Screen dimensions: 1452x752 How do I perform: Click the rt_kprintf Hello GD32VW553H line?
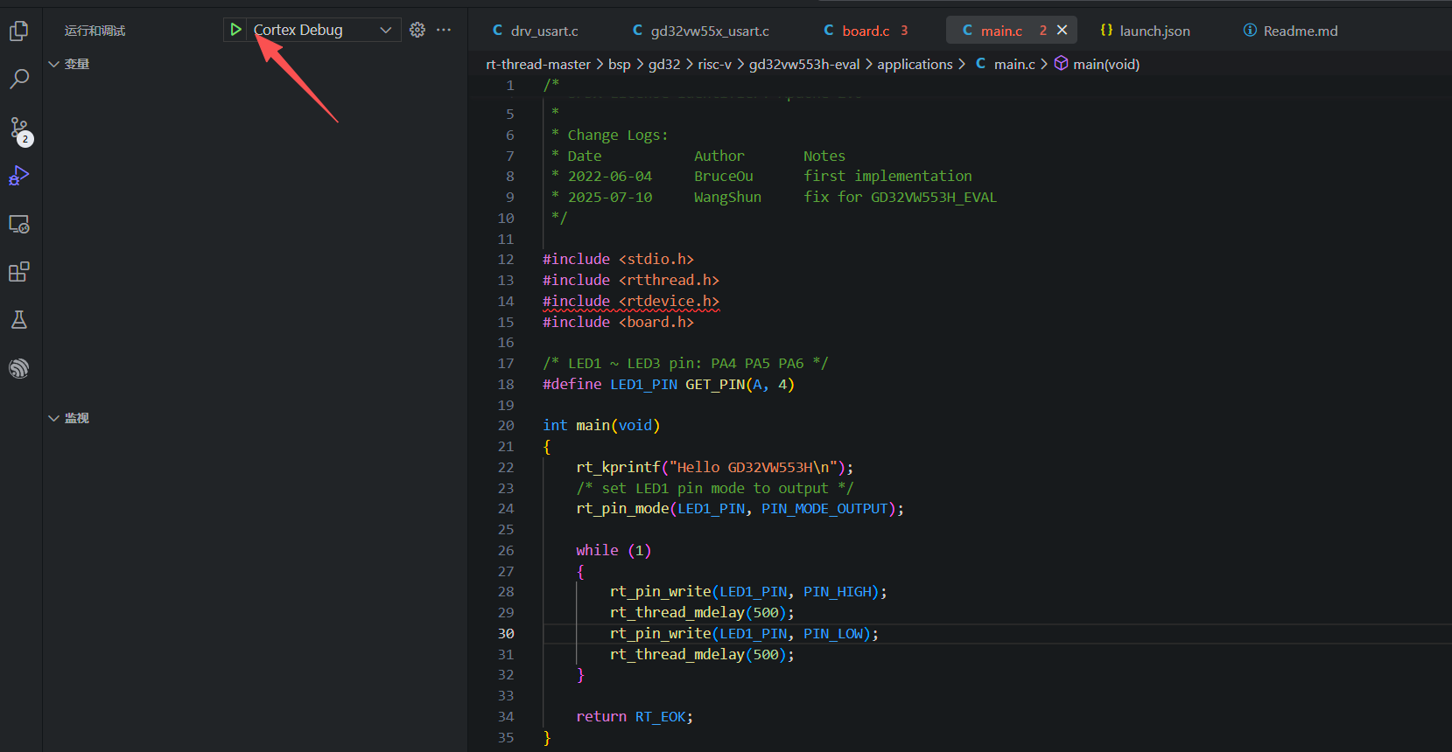[714, 467]
